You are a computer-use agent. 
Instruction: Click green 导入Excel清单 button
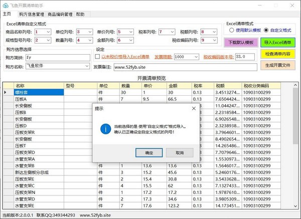278,43
